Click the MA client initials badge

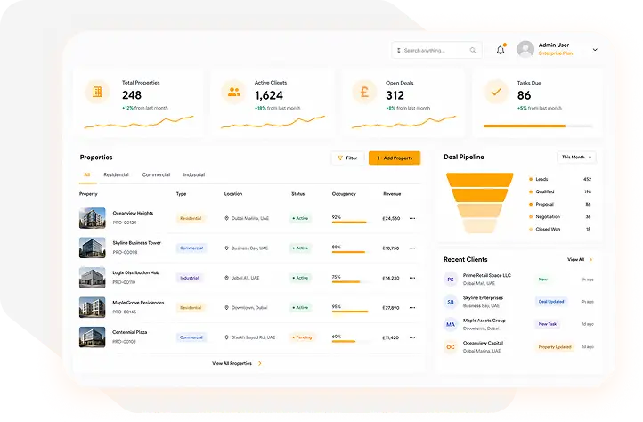[x=451, y=324]
